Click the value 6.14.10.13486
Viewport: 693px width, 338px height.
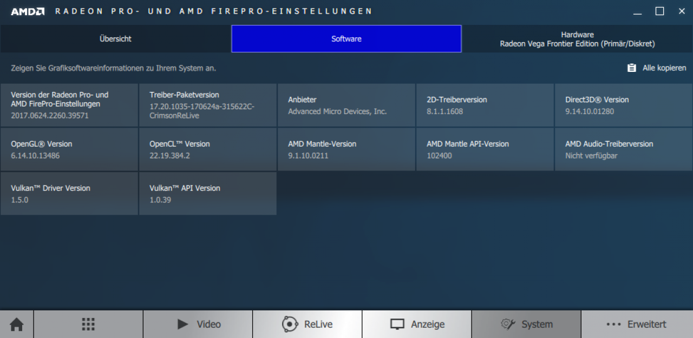click(35, 156)
